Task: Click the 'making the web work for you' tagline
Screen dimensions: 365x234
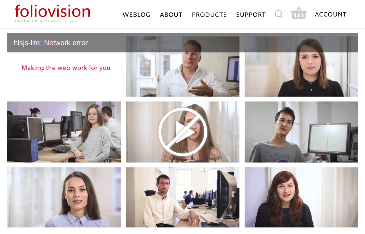Action: 46,21
